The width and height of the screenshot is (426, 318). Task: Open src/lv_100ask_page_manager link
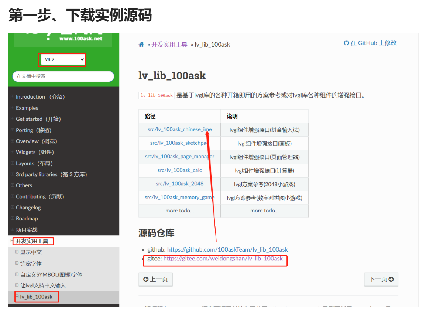[179, 157]
